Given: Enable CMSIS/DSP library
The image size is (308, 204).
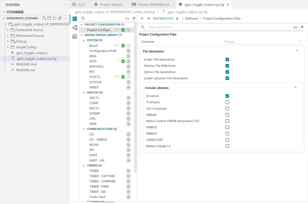Looking at the screenshot, I should [x=227, y=140].
